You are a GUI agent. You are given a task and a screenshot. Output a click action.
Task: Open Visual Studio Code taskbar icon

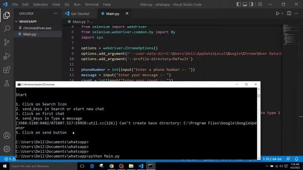(x=141, y=166)
